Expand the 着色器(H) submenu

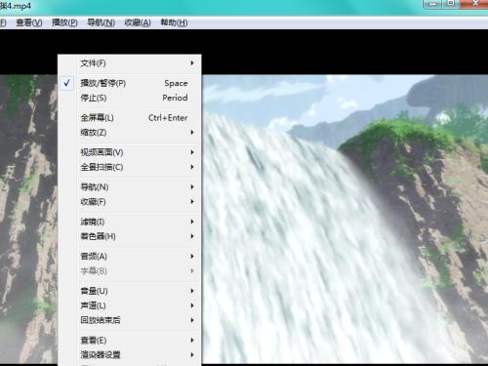[x=130, y=236]
